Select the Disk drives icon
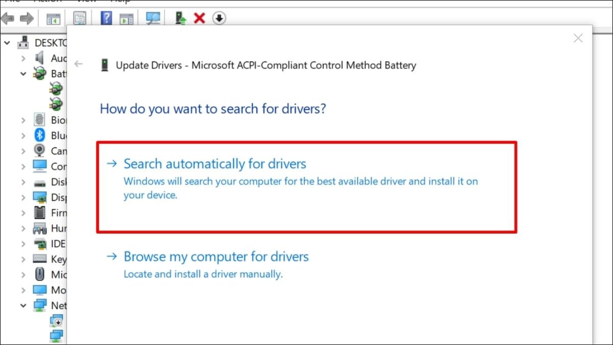The height and width of the screenshot is (345, 613). (x=39, y=182)
